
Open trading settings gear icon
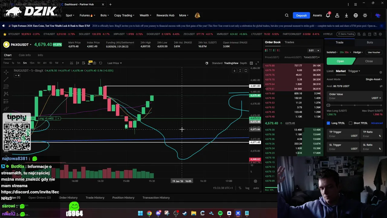click(x=380, y=34)
